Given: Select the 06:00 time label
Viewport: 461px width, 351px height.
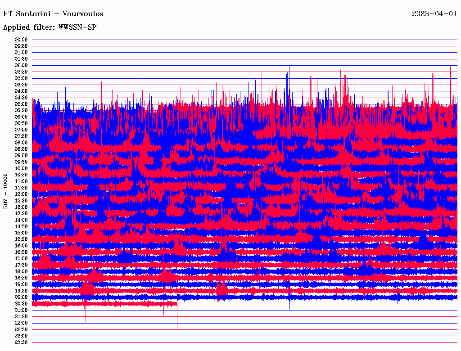Looking at the screenshot, I should coord(21,117).
